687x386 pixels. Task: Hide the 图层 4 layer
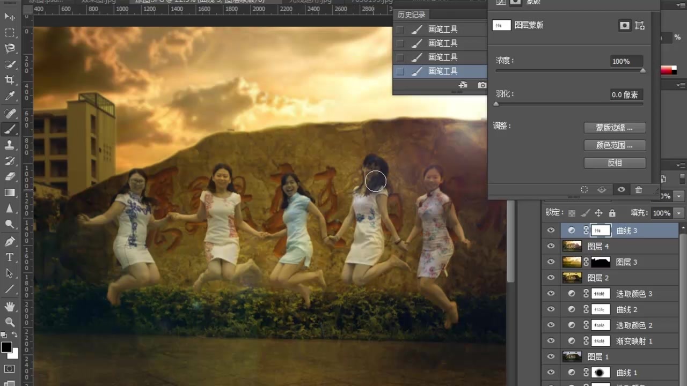(551, 246)
